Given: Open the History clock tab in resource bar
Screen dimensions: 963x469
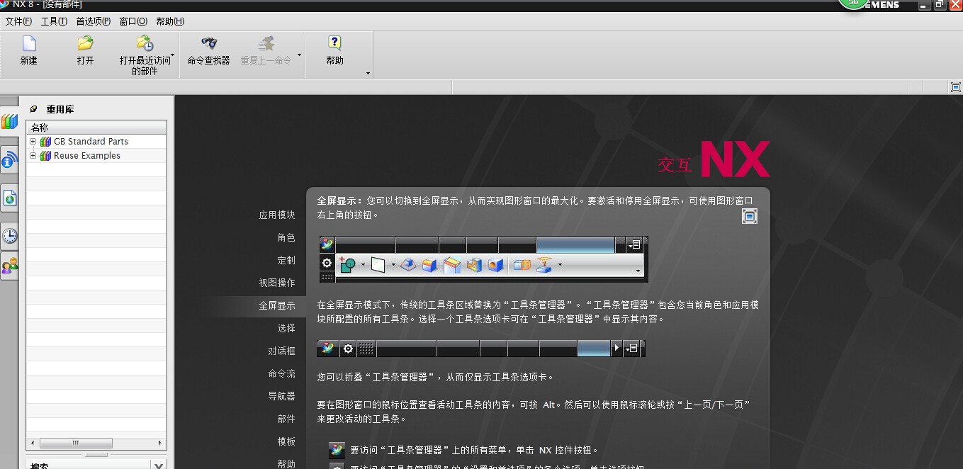Looking at the screenshot, I should [9, 235].
